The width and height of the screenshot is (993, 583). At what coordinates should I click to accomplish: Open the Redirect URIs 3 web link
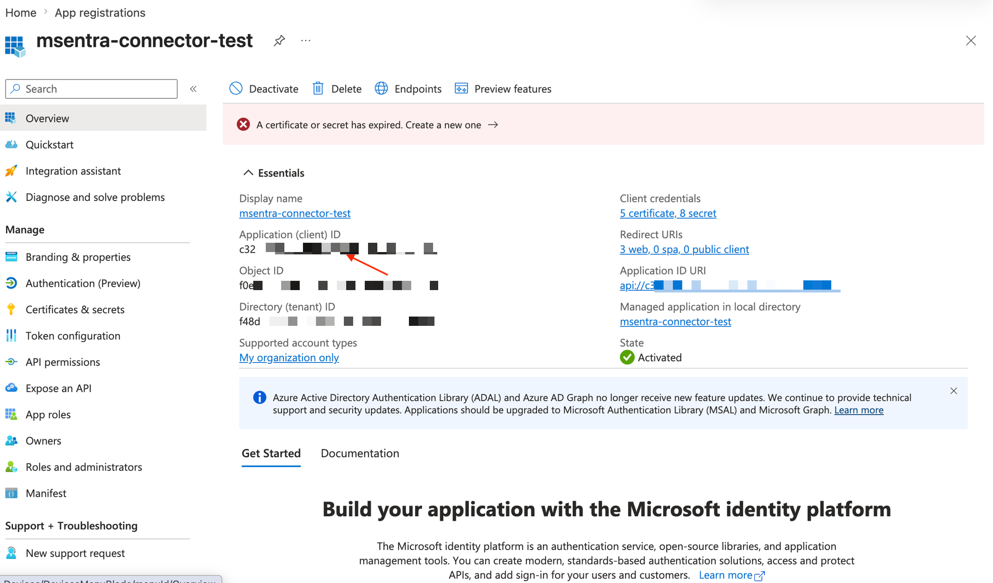pyautogui.click(x=684, y=249)
